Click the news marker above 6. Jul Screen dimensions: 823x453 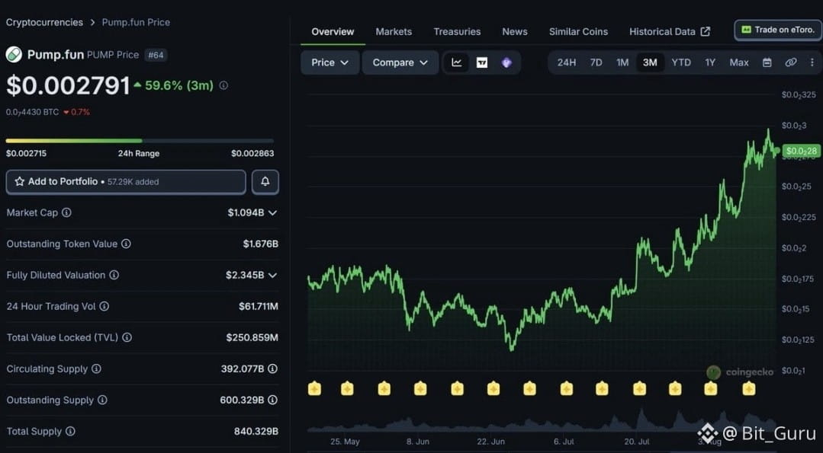[x=567, y=388]
